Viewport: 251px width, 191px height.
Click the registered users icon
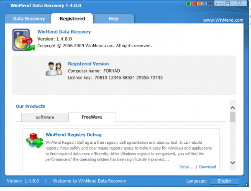click(x=54, y=69)
